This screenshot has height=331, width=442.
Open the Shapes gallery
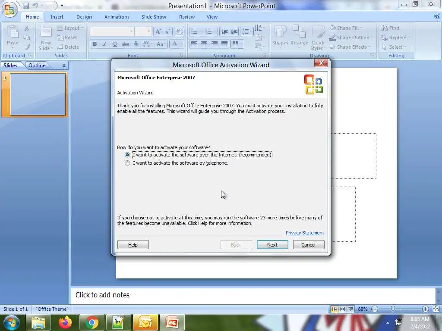point(280,38)
